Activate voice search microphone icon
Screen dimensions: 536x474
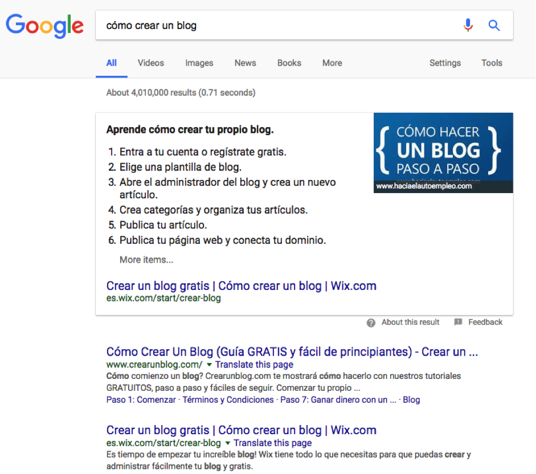coord(468,25)
